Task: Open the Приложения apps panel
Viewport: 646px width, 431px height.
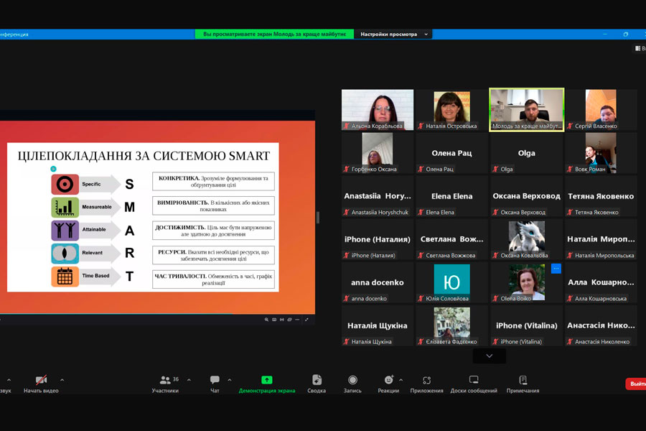Action: pos(426,383)
